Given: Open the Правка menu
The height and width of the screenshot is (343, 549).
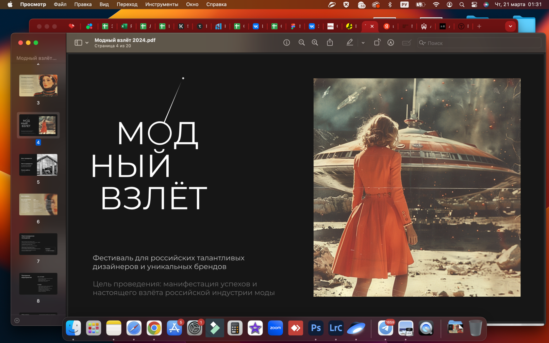Looking at the screenshot, I should (83, 5).
